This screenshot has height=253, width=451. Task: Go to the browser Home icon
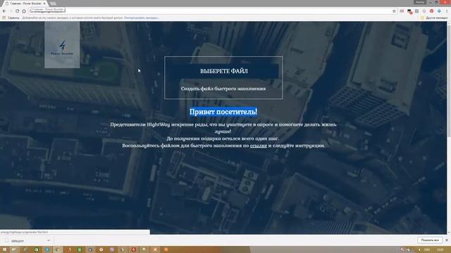tap(24, 11)
